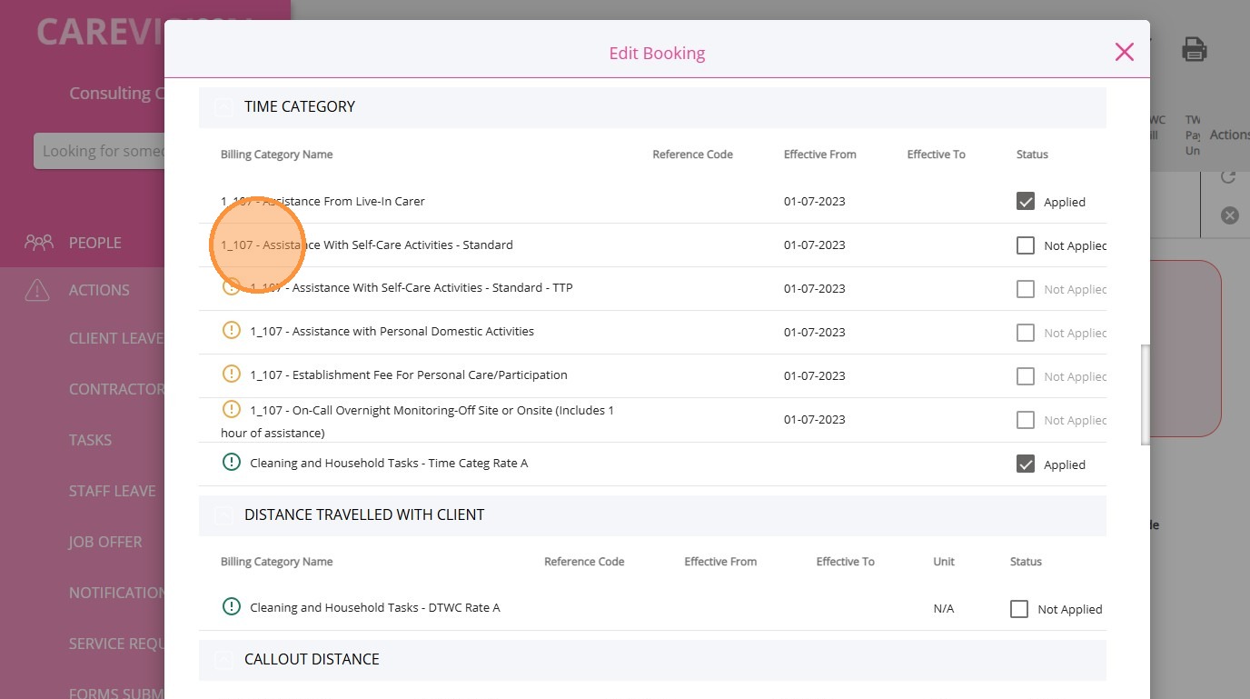Uncheck Applied for Cleaning Time Categ Rate A
The width and height of the screenshot is (1250, 699).
click(x=1026, y=464)
